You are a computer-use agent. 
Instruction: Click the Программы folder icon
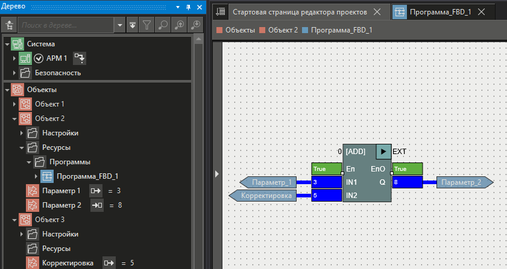[40, 162]
